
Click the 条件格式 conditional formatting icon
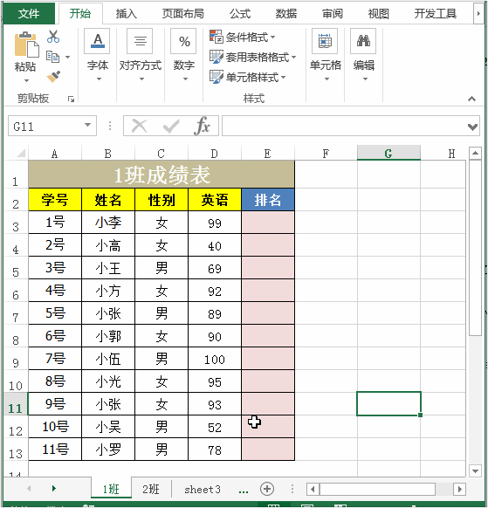[217, 37]
